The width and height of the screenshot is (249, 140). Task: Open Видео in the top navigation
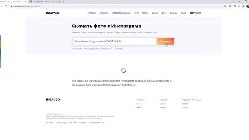click(x=155, y=13)
